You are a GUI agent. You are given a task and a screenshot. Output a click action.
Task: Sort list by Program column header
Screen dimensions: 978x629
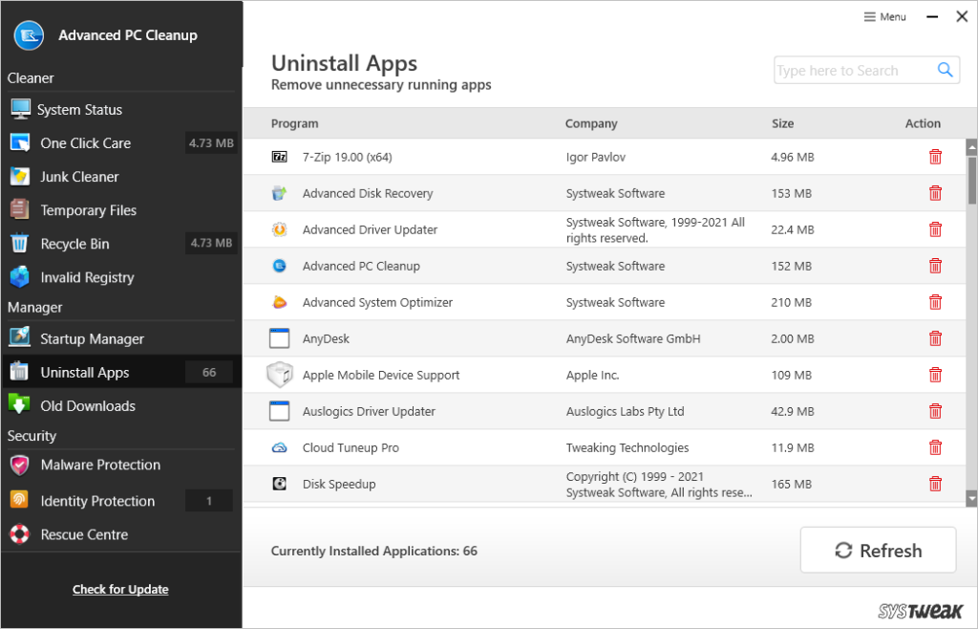[294, 123]
